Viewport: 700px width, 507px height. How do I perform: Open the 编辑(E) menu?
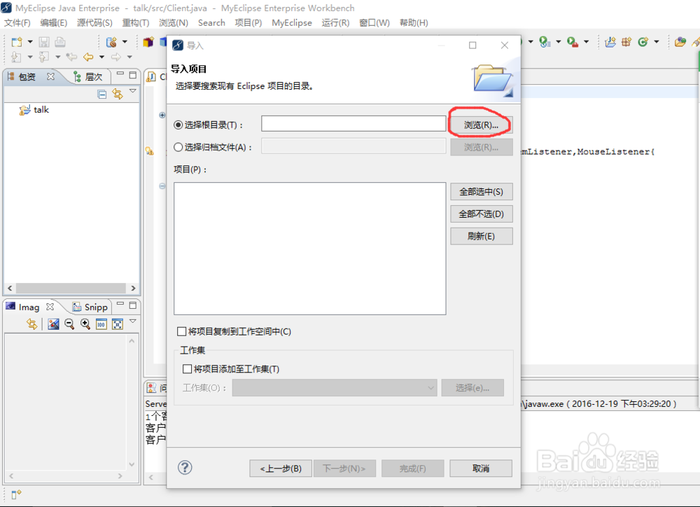coord(54,23)
